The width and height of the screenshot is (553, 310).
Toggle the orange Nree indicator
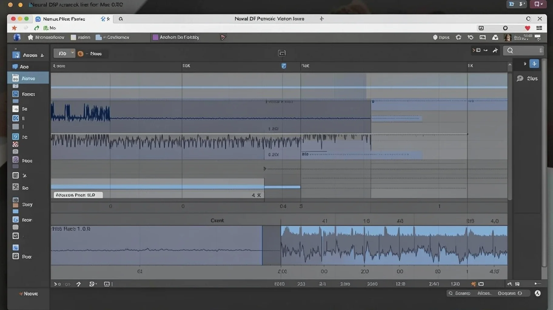coord(80,54)
